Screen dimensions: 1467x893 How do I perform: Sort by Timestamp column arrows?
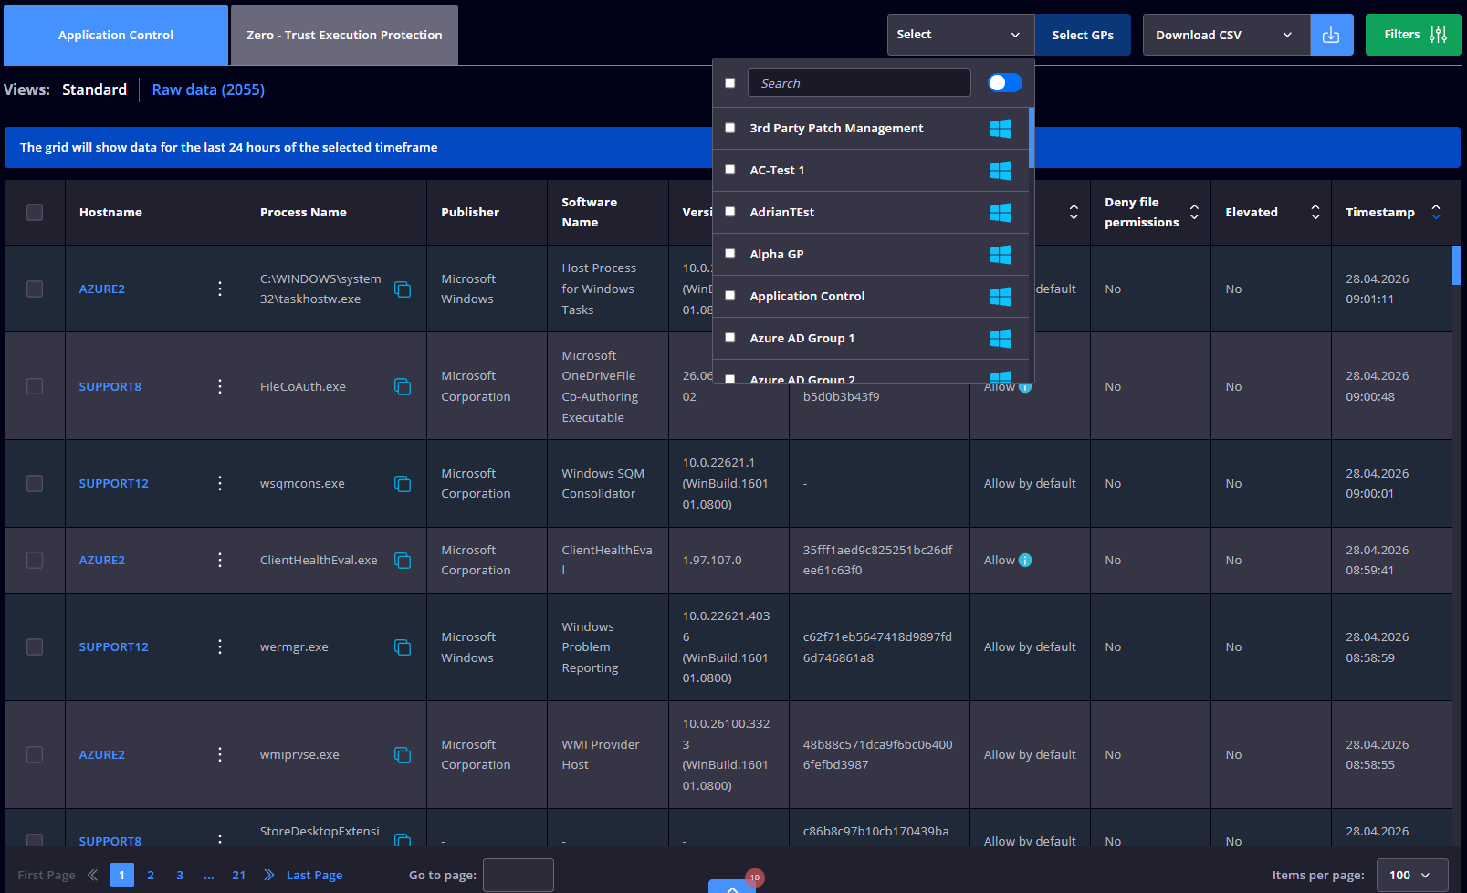(x=1436, y=212)
